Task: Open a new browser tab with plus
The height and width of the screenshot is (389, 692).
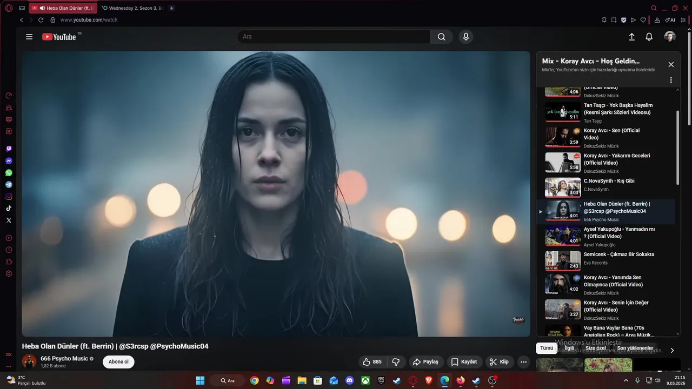Action: tap(172, 8)
